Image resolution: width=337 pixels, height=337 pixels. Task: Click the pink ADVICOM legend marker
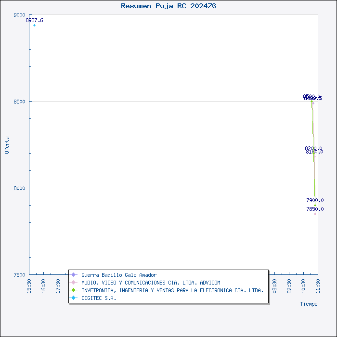(74, 283)
